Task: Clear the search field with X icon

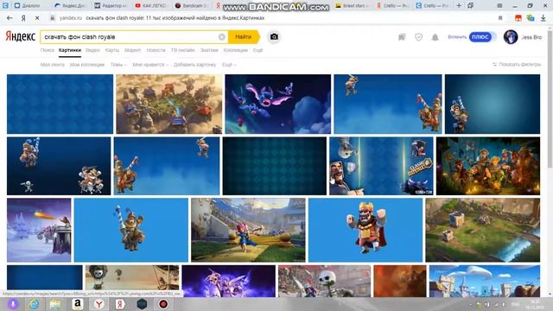Action: pos(221,37)
